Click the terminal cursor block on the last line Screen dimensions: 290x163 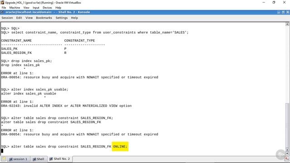(2, 151)
